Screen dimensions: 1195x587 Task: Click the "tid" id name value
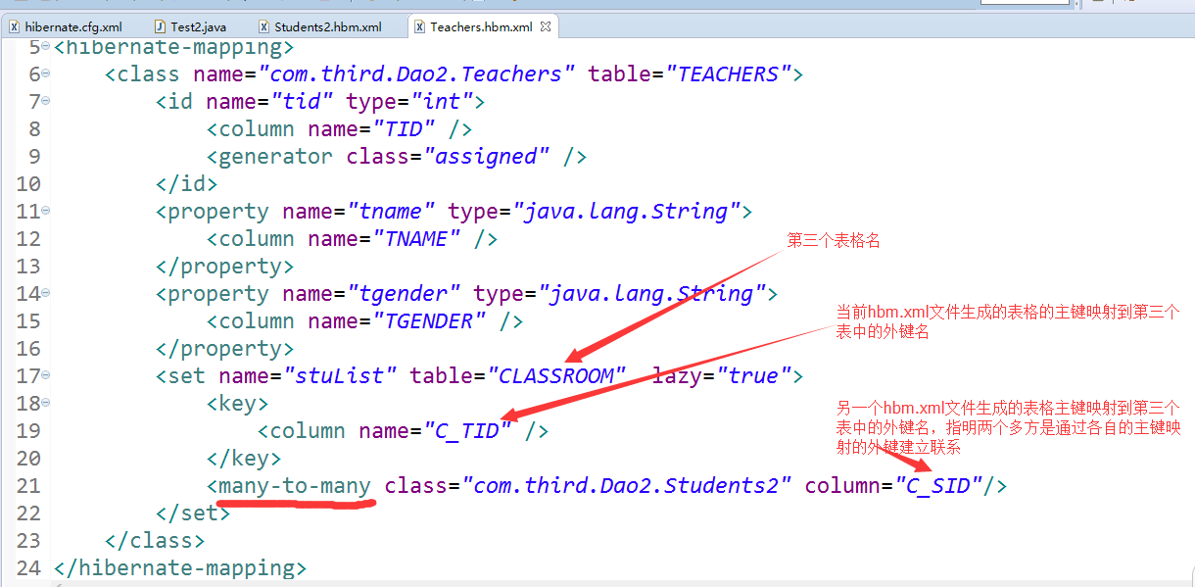tap(302, 102)
